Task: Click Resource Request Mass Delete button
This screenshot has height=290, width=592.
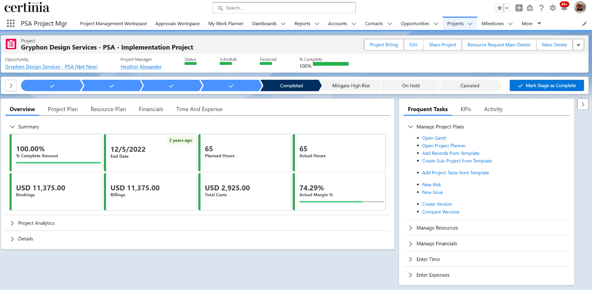Action: pos(499,45)
